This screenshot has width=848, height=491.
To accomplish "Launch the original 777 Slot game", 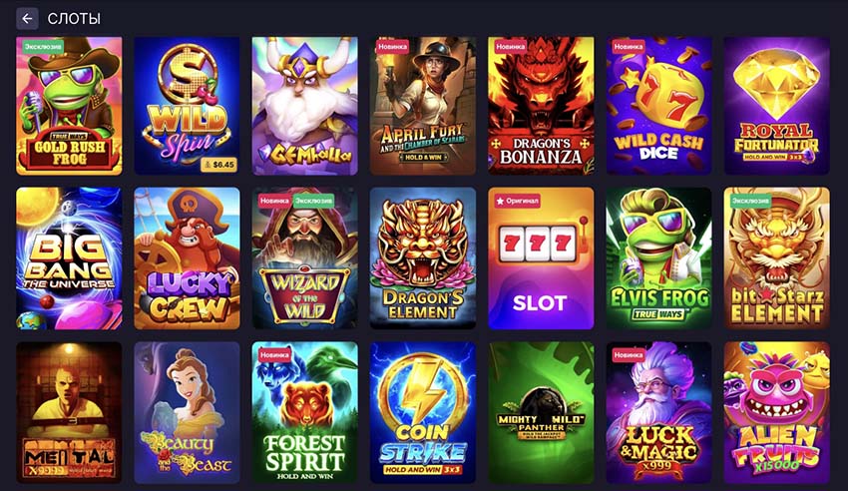I will pos(541,258).
